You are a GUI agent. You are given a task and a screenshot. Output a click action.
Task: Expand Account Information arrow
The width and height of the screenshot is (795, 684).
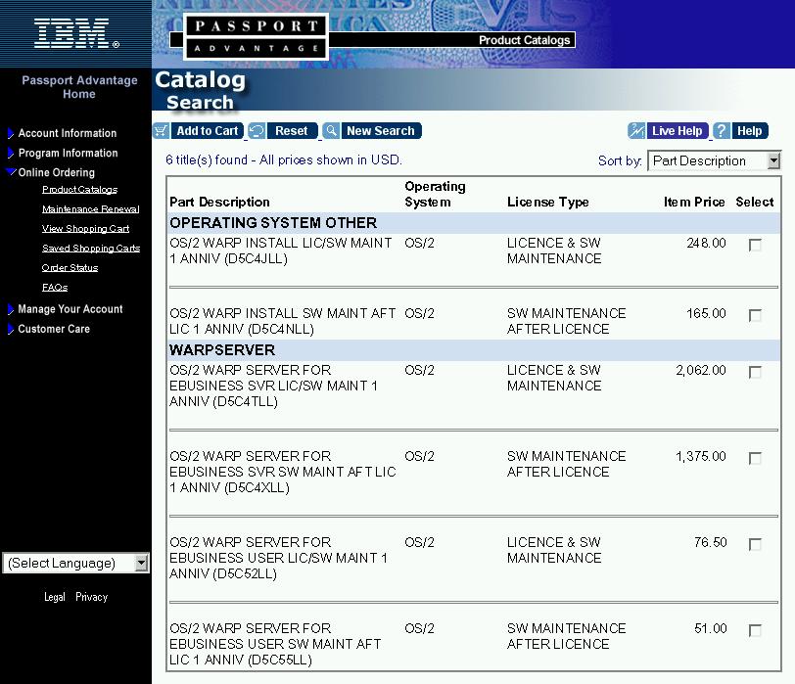pyautogui.click(x=10, y=134)
